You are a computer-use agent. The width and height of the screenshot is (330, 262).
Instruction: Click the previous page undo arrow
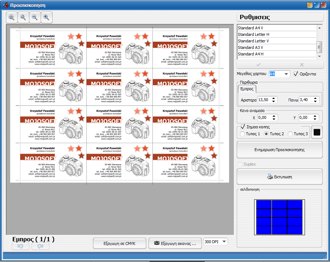tap(20, 246)
